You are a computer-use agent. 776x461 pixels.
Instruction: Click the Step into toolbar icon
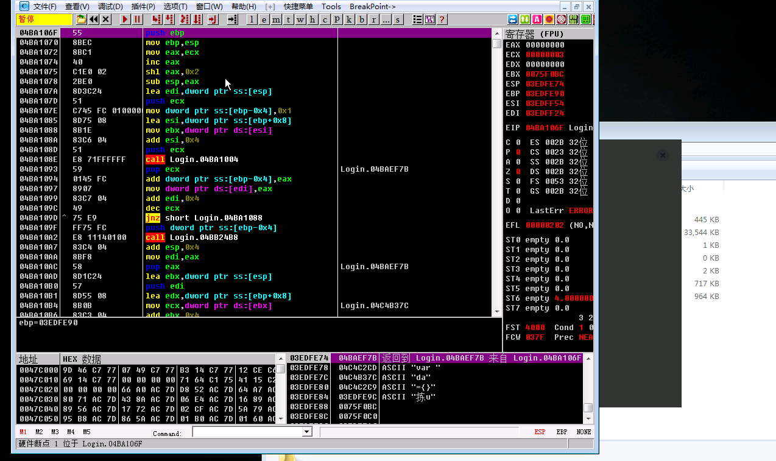pos(157,19)
